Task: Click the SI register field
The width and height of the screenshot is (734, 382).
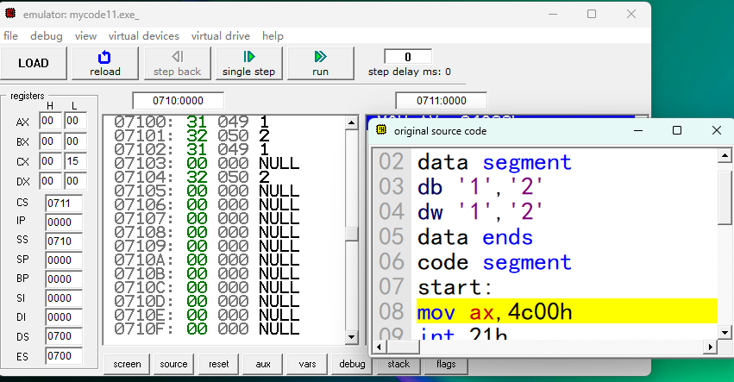Action: [64, 298]
